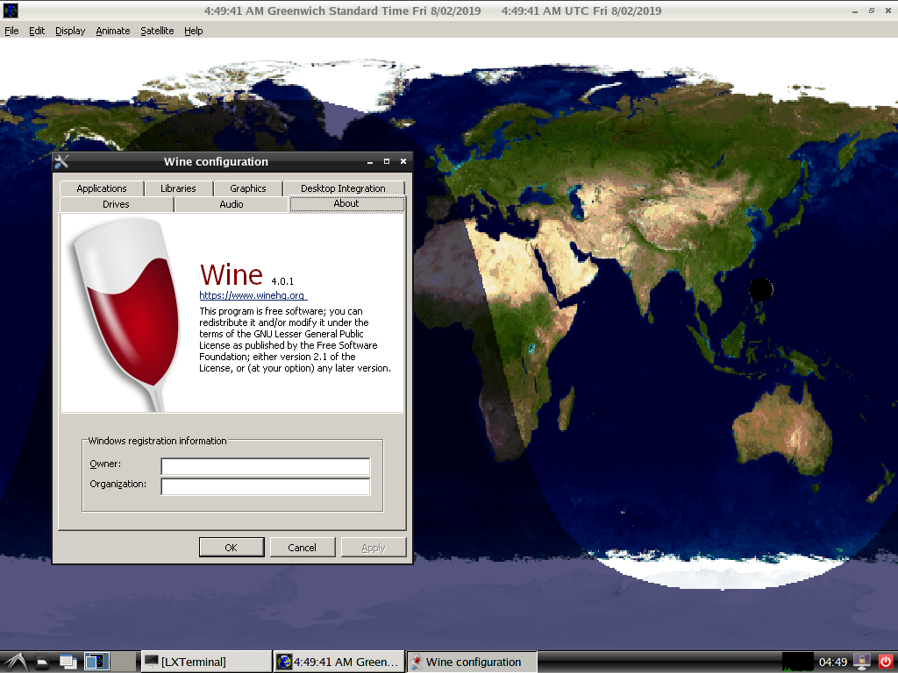Open the Libraries tab
Viewport: 898px width, 673px height.
point(178,188)
